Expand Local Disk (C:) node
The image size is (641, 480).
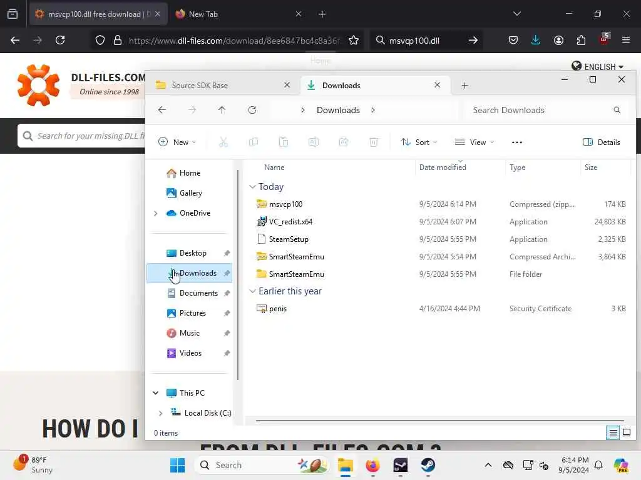[x=161, y=413]
